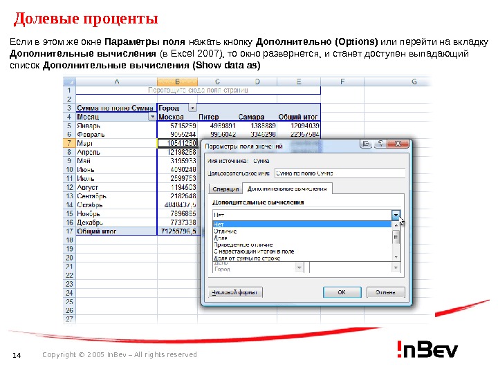Choose 'Доля' in the dropdown list

click(x=302, y=238)
